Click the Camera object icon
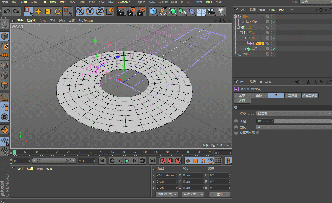The image size is (332, 203). 211,11
